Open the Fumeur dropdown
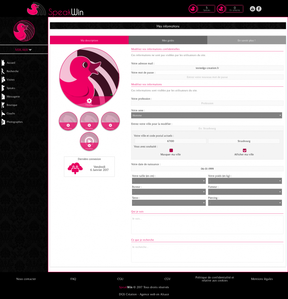The height and width of the screenshot is (299, 288). coord(245,192)
